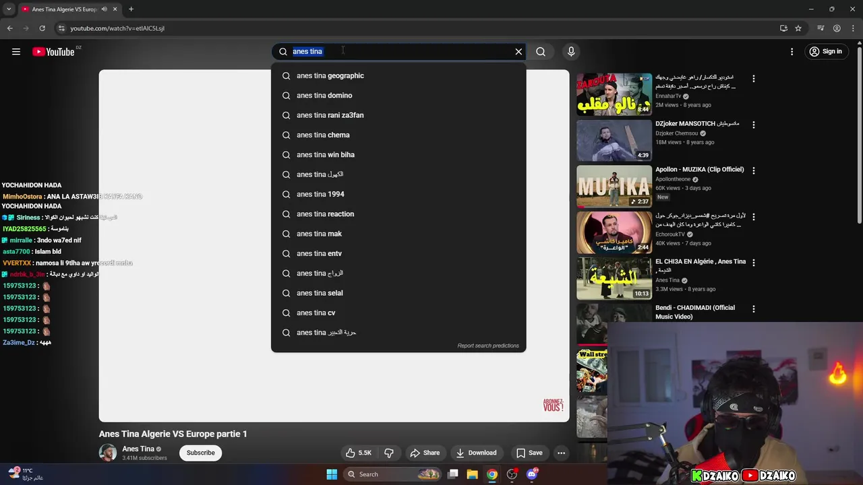Viewport: 863px width, 485px height.
Task: Open the Chrome three-dot menu
Action: tap(853, 28)
